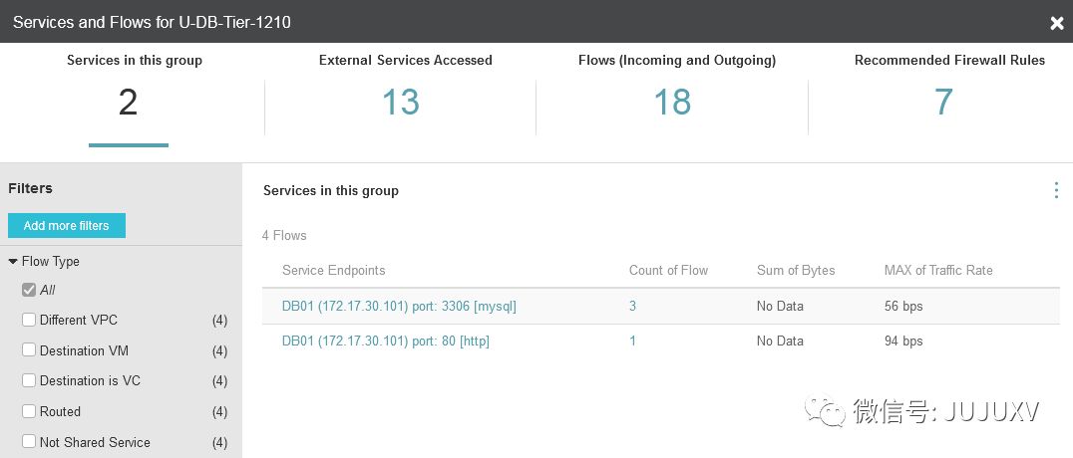Image resolution: width=1073 pixels, height=458 pixels.
Task: Sort by MAX of Traffic Rate column
Action: 937,271
